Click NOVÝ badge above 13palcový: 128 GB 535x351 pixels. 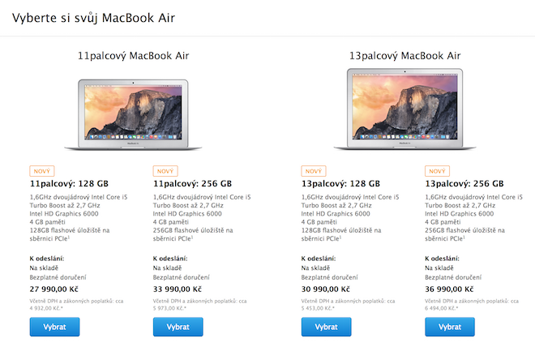coord(313,171)
